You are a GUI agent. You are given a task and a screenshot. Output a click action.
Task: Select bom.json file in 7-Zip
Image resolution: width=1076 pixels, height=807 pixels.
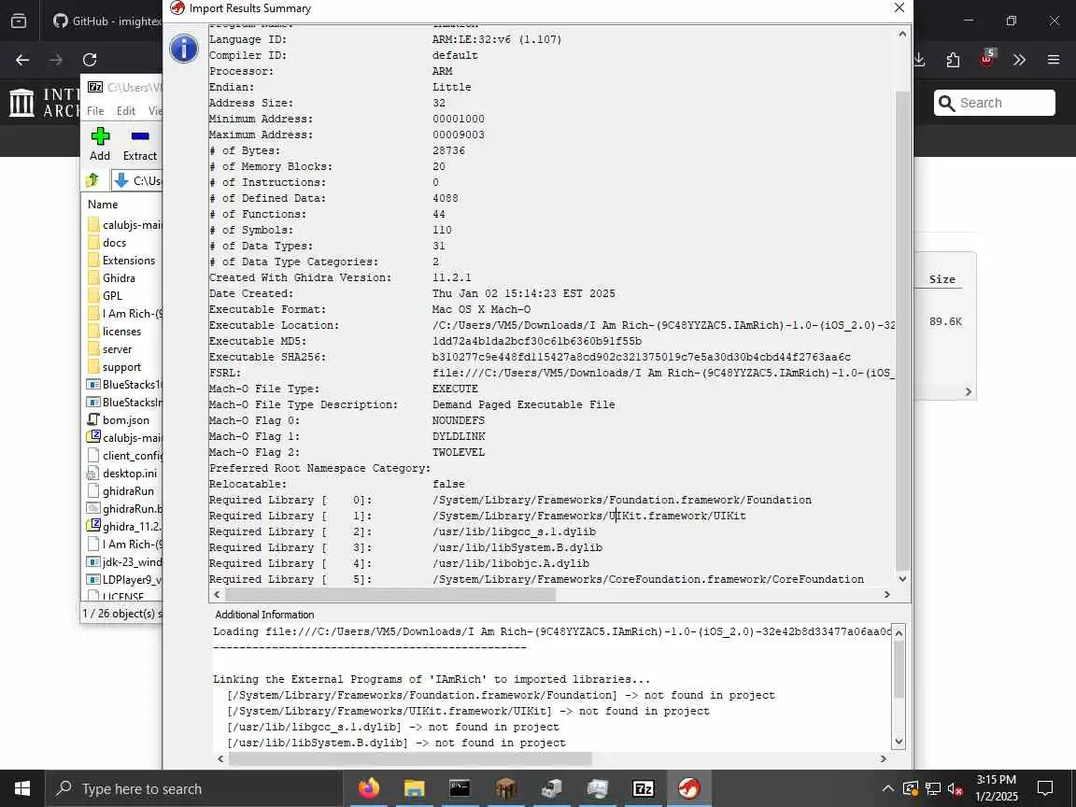point(125,420)
